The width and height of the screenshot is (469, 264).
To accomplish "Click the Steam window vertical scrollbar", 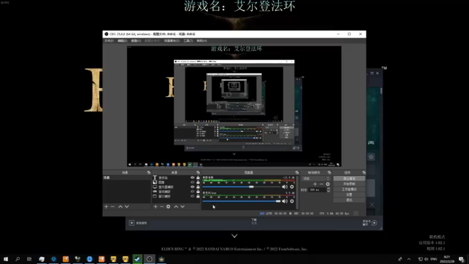I will [381, 91].
